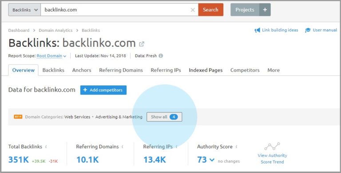
Task: Open the Root Domain report scope dropdown
Action: (x=52, y=56)
